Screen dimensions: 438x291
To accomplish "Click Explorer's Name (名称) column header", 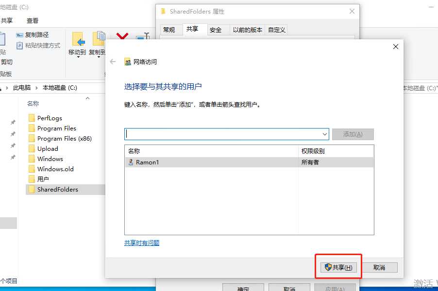I will pyautogui.click(x=33, y=103).
